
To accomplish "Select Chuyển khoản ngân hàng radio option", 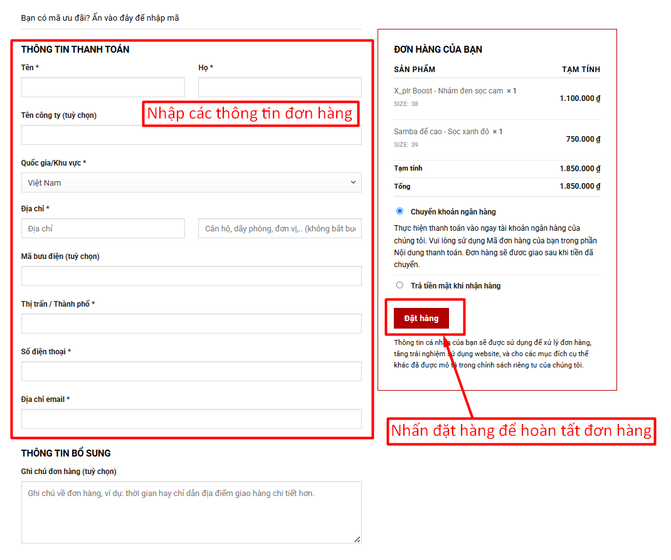I will [x=400, y=211].
